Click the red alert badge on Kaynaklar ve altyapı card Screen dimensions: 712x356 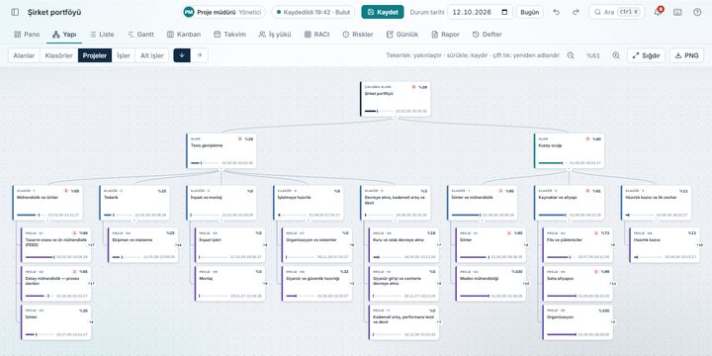(x=587, y=191)
